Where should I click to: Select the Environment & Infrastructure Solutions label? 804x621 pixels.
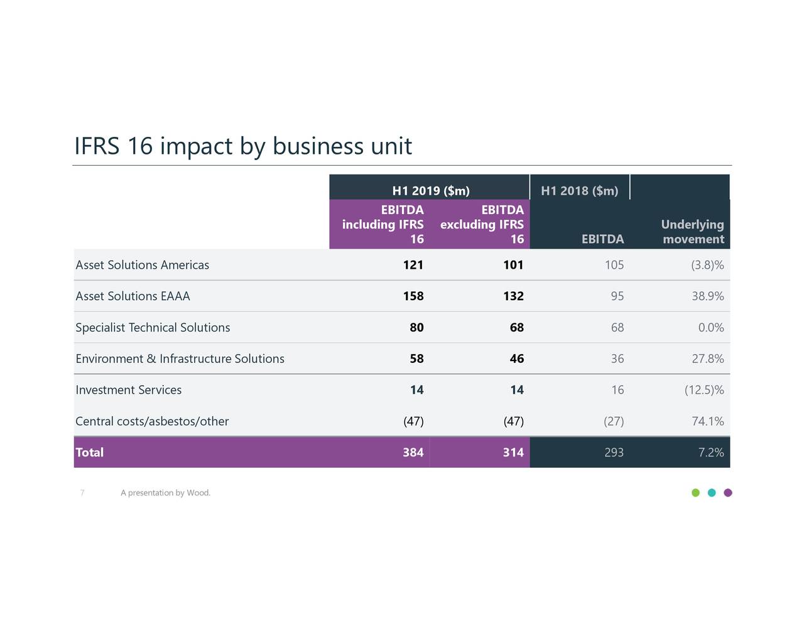pos(180,359)
